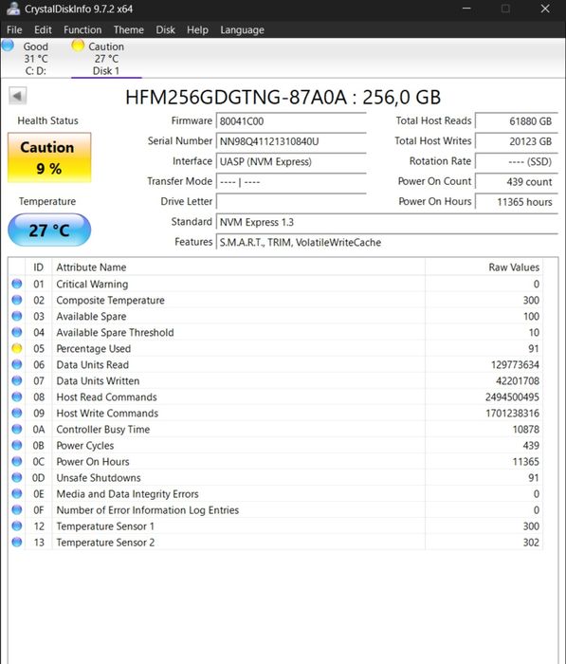
Task: Click the status orb in Power On Hours row
Action: click(x=17, y=461)
